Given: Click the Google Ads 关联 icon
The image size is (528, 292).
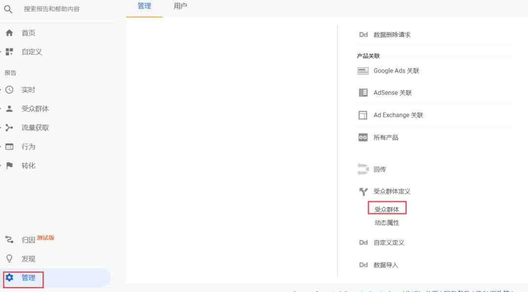Looking at the screenshot, I should (363, 71).
